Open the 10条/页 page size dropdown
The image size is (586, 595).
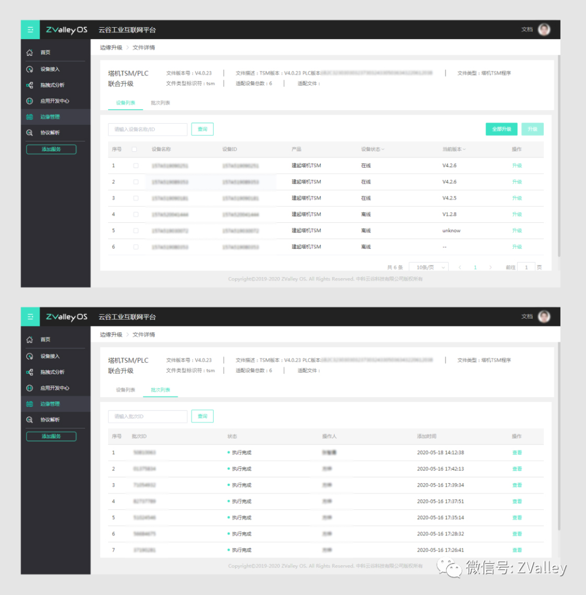click(x=428, y=267)
